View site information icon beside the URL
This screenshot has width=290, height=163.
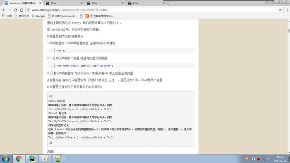coord(29,10)
